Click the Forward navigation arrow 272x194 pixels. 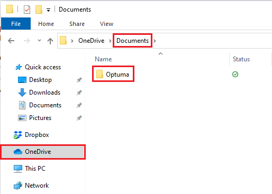point(27,41)
